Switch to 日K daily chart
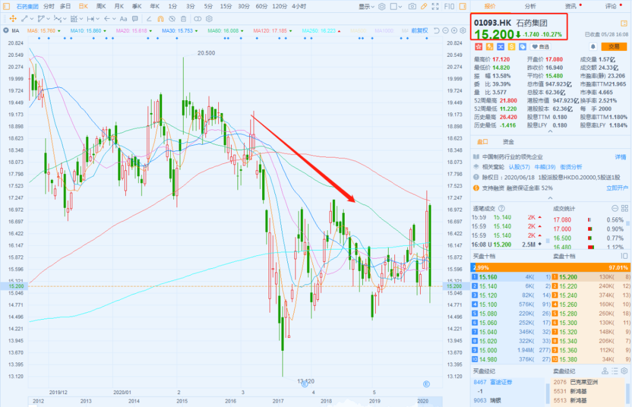The image size is (632, 407). pyautogui.click(x=83, y=6)
